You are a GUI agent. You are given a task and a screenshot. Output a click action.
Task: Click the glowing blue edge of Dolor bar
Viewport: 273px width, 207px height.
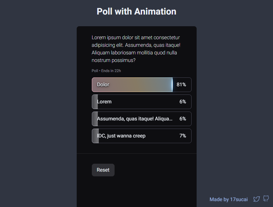tap(172, 85)
